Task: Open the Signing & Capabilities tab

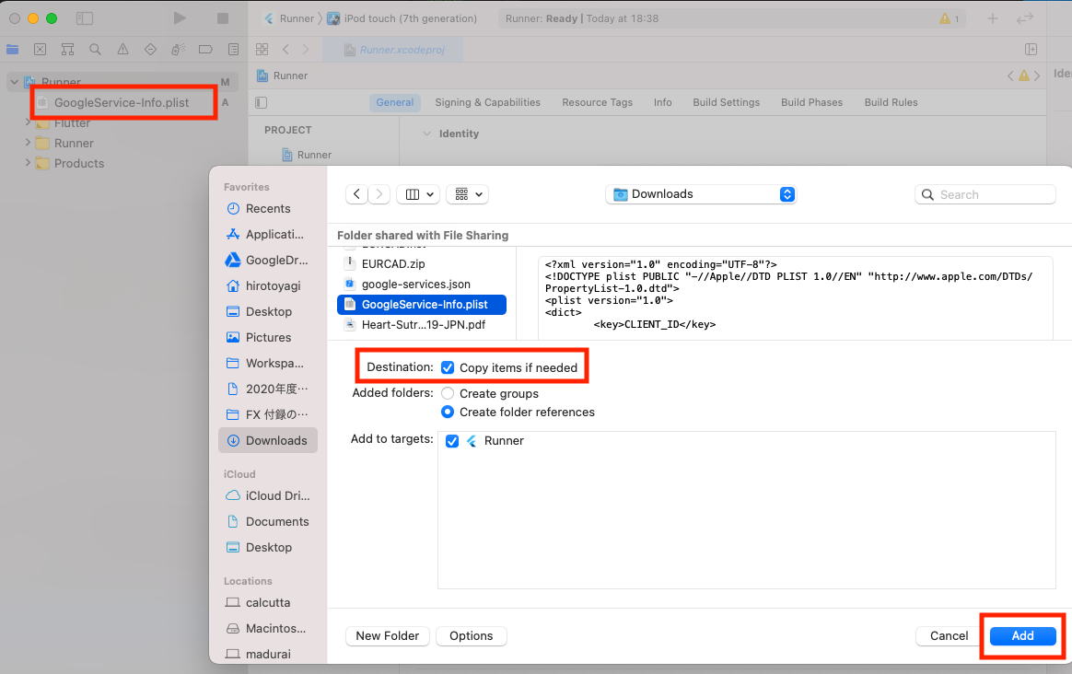Action: point(487,102)
